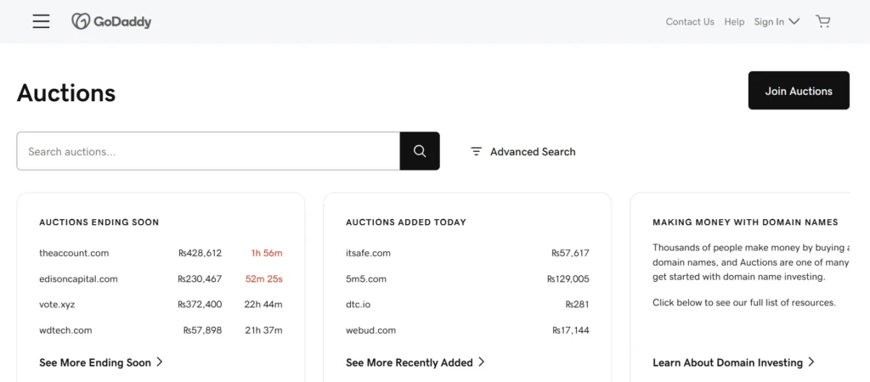Click the ₨17,144 price

[x=571, y=330]
